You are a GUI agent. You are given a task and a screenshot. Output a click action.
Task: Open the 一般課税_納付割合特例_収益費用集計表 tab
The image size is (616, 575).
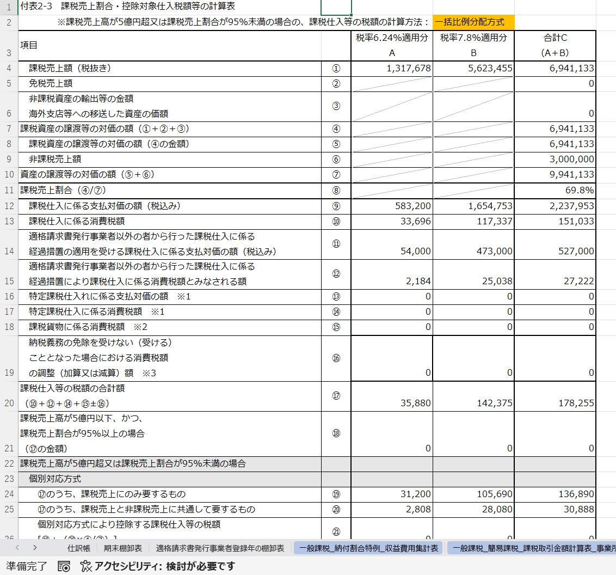[368, 548]
